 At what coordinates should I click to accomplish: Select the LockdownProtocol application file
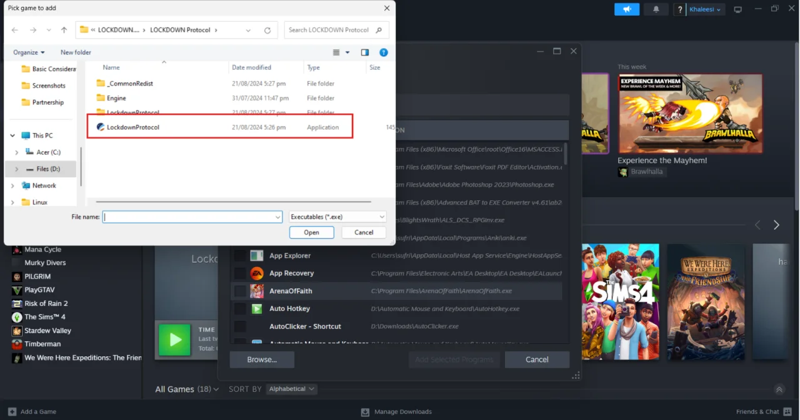(220, 127)
